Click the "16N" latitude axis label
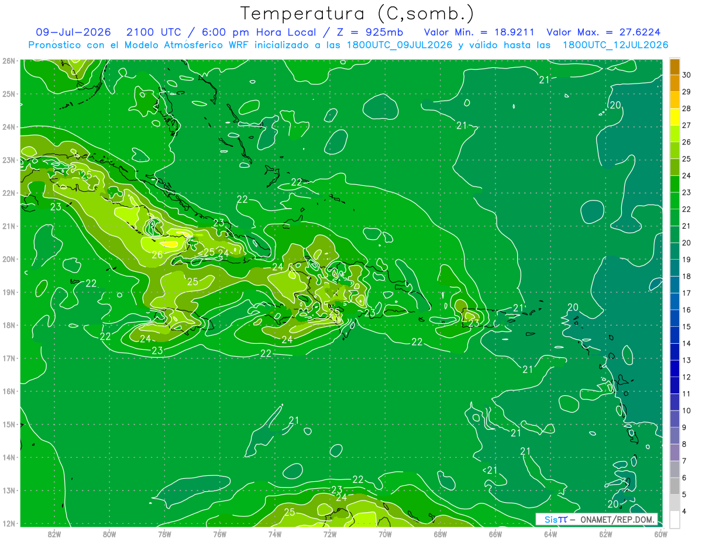The width and height of the screenshot is (702, 542). (8, 391)
